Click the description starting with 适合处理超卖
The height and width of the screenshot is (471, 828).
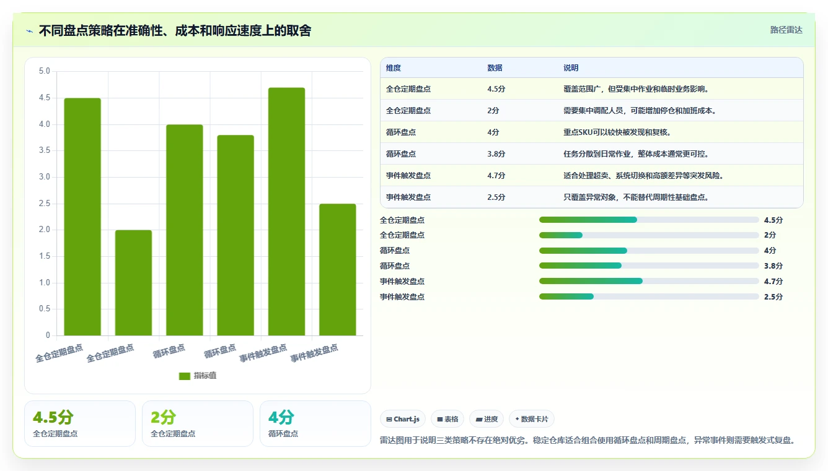click(x=643, y=176)
